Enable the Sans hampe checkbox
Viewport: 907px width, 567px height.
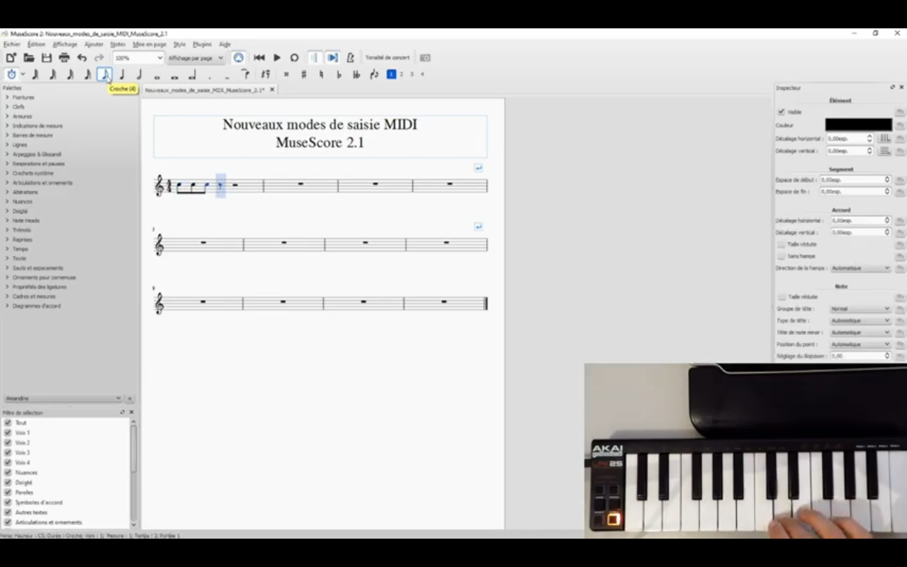pos(782,256)
